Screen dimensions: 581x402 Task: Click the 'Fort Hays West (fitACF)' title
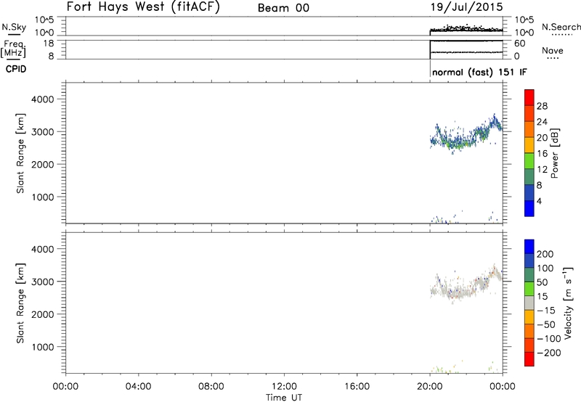coord(143,7)
